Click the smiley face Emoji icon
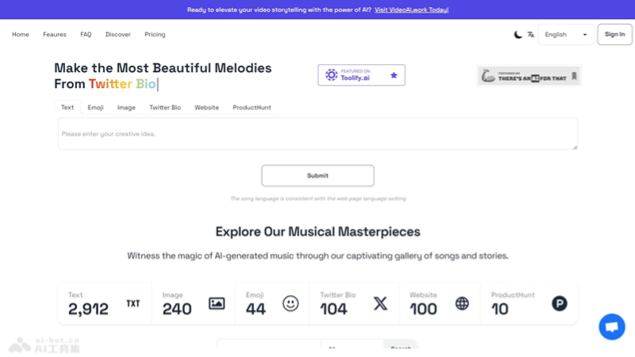This screenshot has height=357, width=635. (291, 303)
